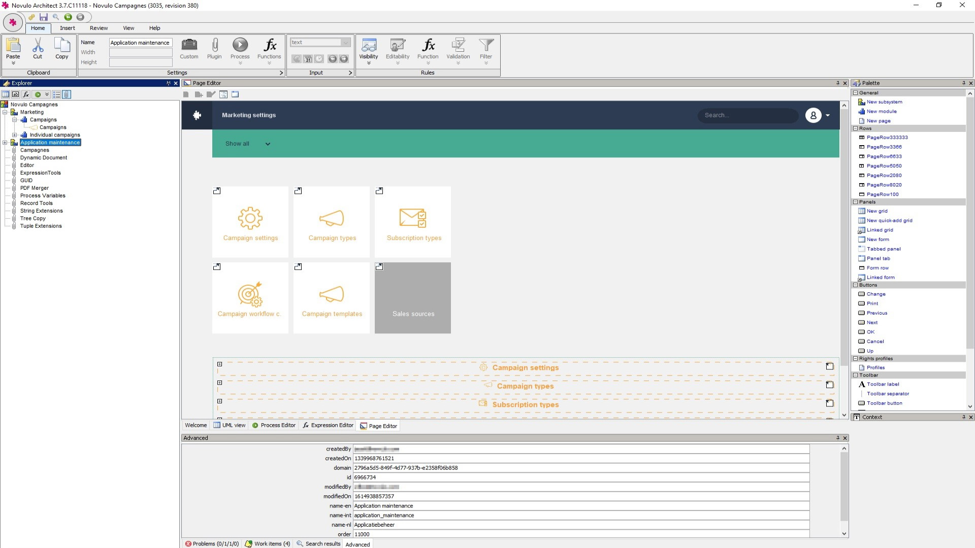This screenshot has width=975, height=548.
Task: Toggle the list view button in Explorer toolbar
Action: 56,94
